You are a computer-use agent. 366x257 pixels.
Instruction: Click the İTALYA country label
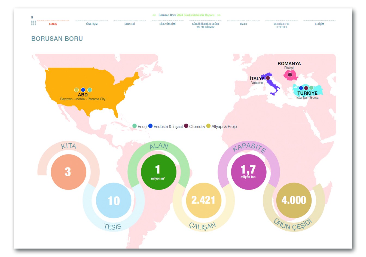pos(257,78)
